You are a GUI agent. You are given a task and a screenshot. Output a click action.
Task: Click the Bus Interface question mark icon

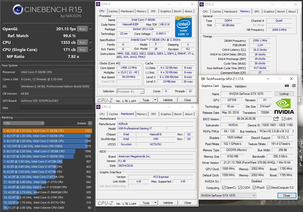pyautogui.click(x=293, y=131)
